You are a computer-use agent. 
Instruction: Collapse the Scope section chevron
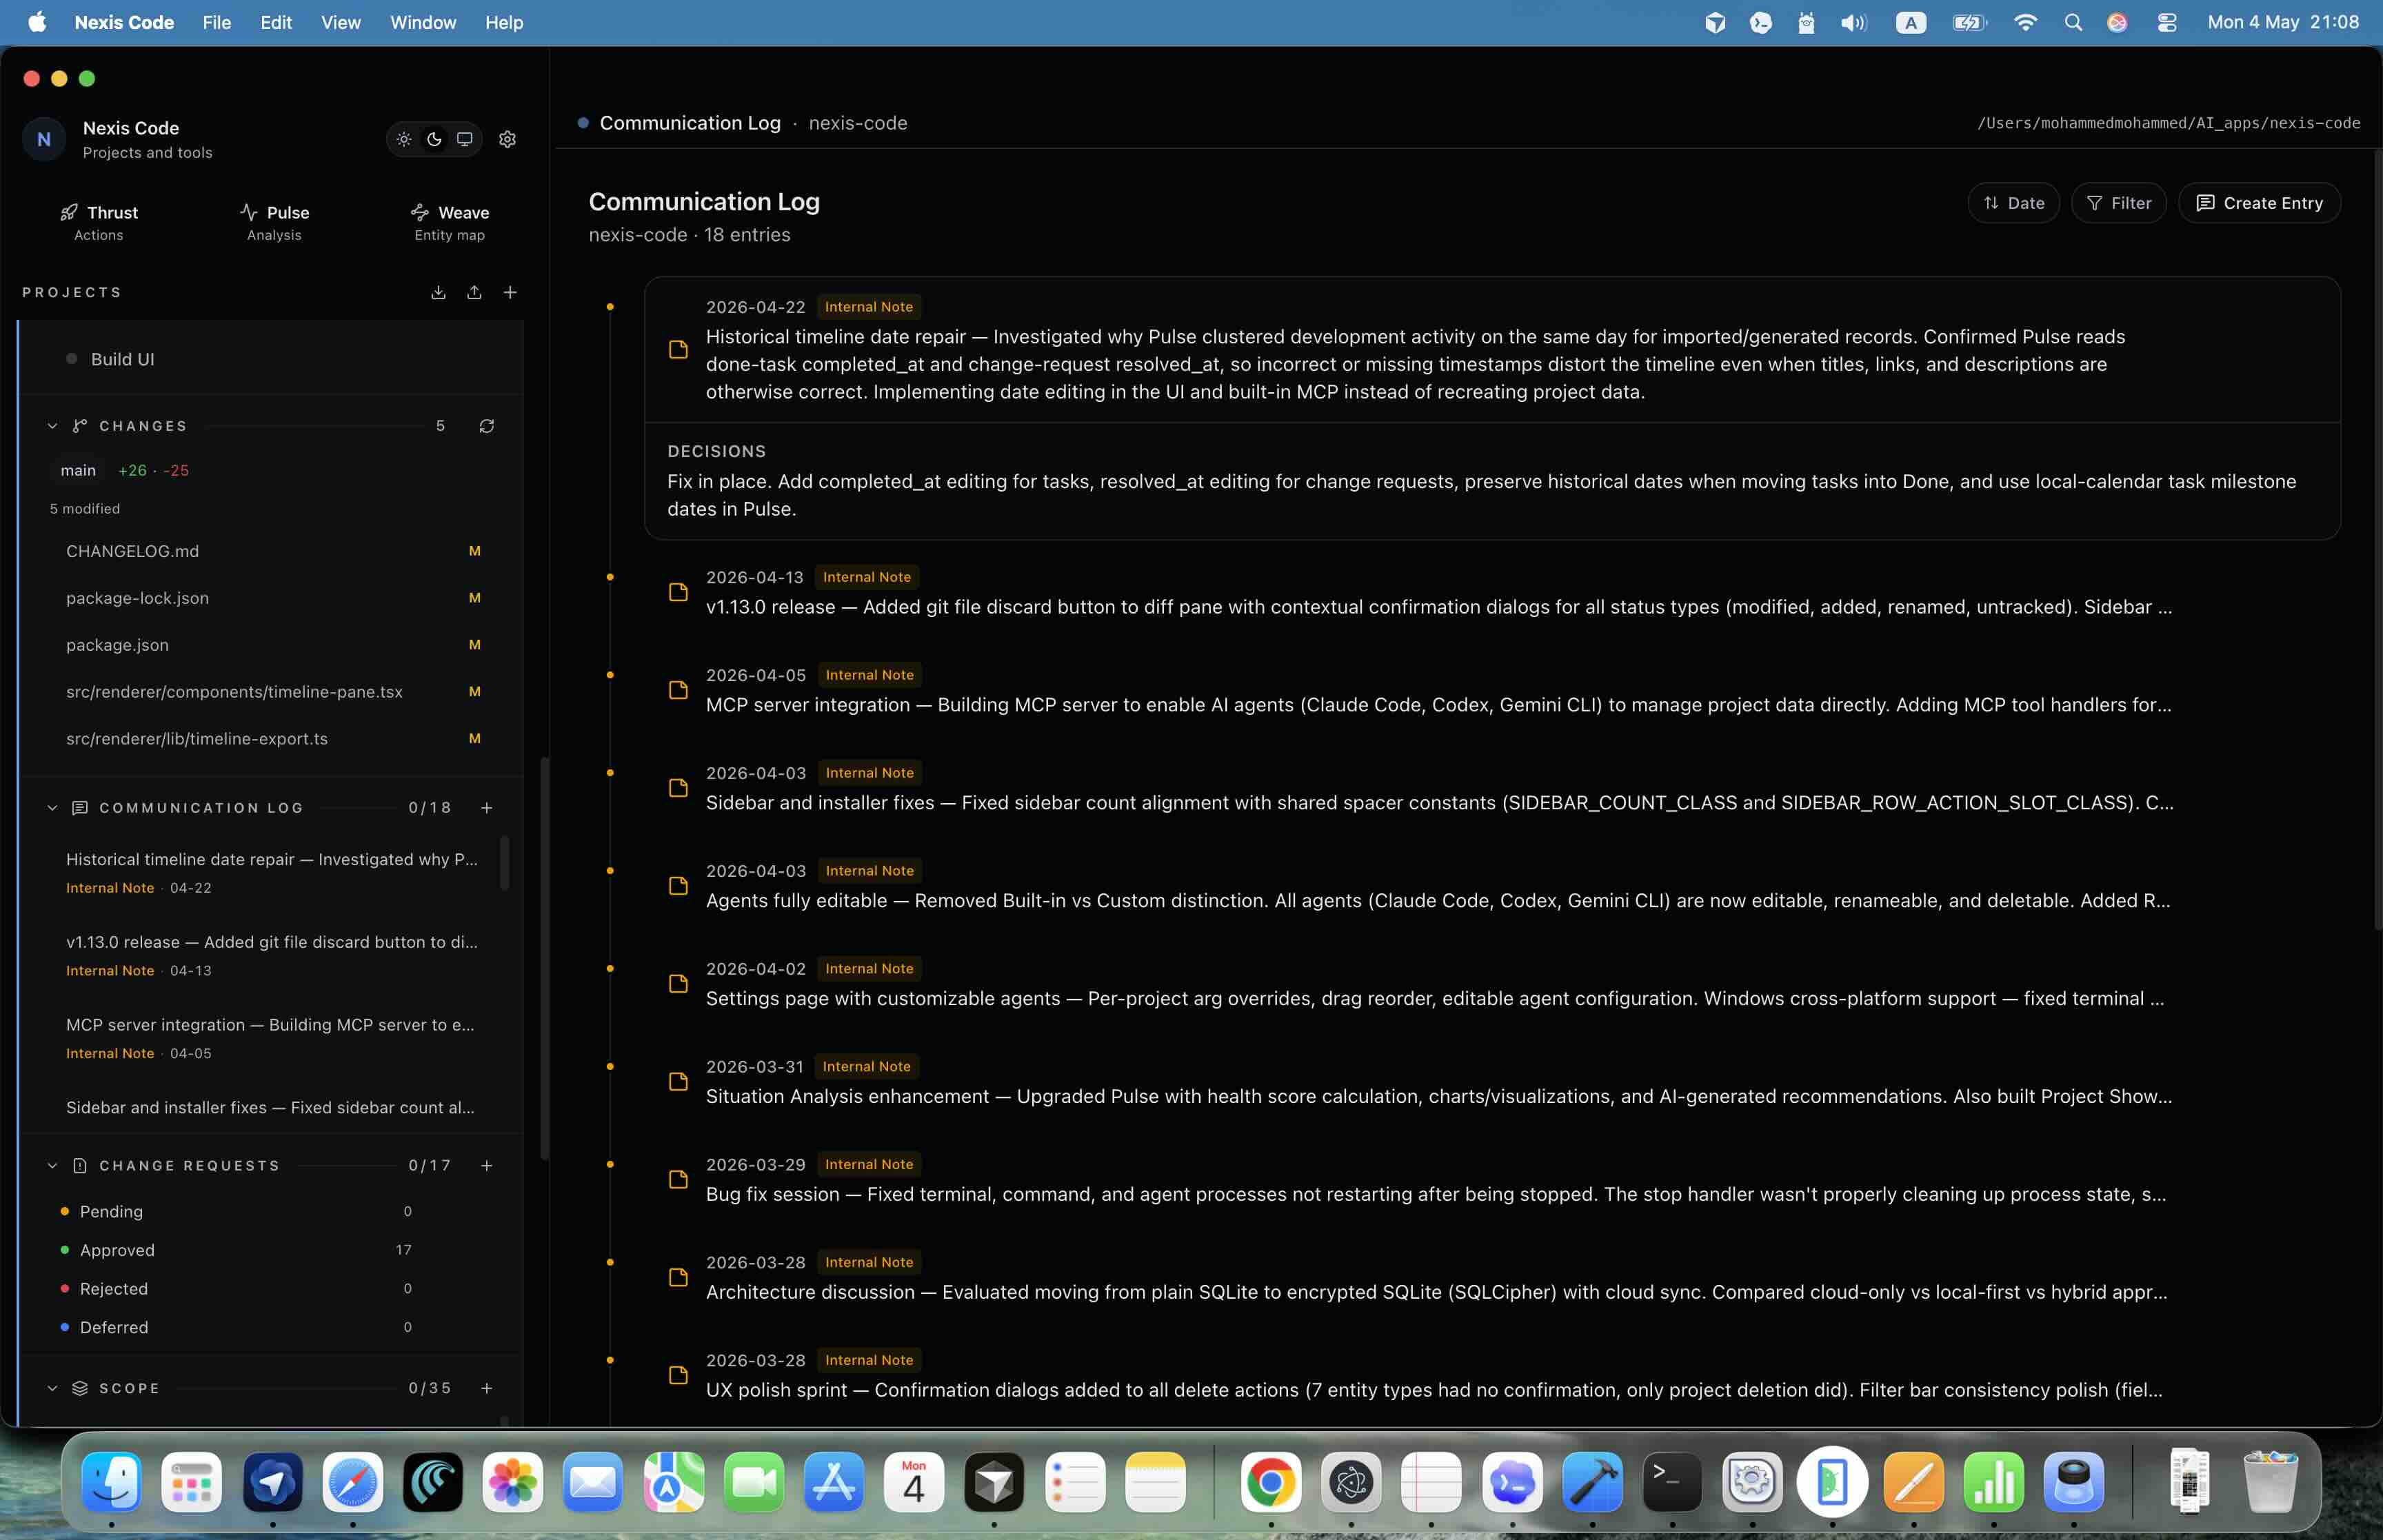click(52, 1388)
